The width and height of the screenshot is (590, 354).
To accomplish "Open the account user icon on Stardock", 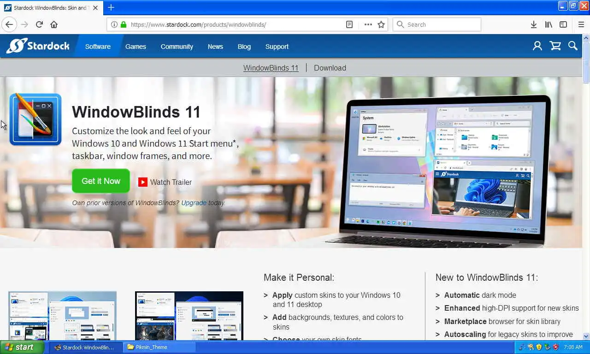I will [537, 46].
